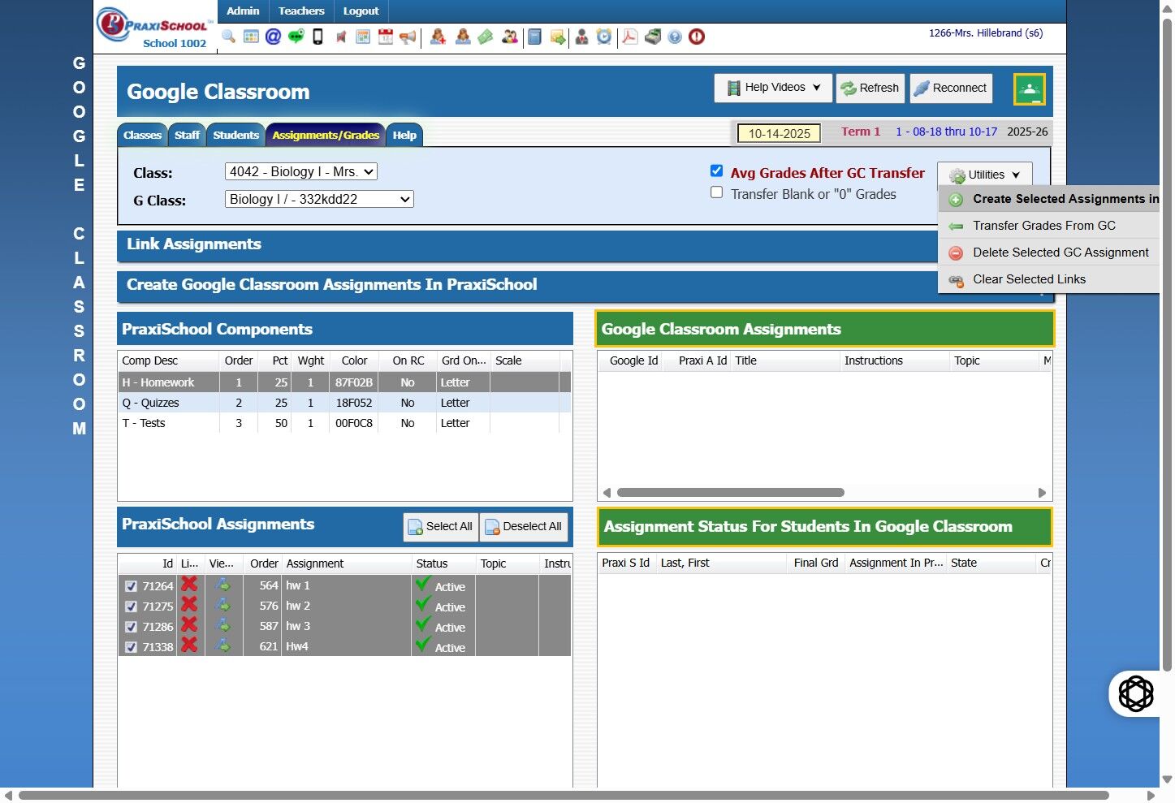Viewport: 1175px width, 803px height.
Task: Click the Reconnect button
Action: tap(951, 88)
